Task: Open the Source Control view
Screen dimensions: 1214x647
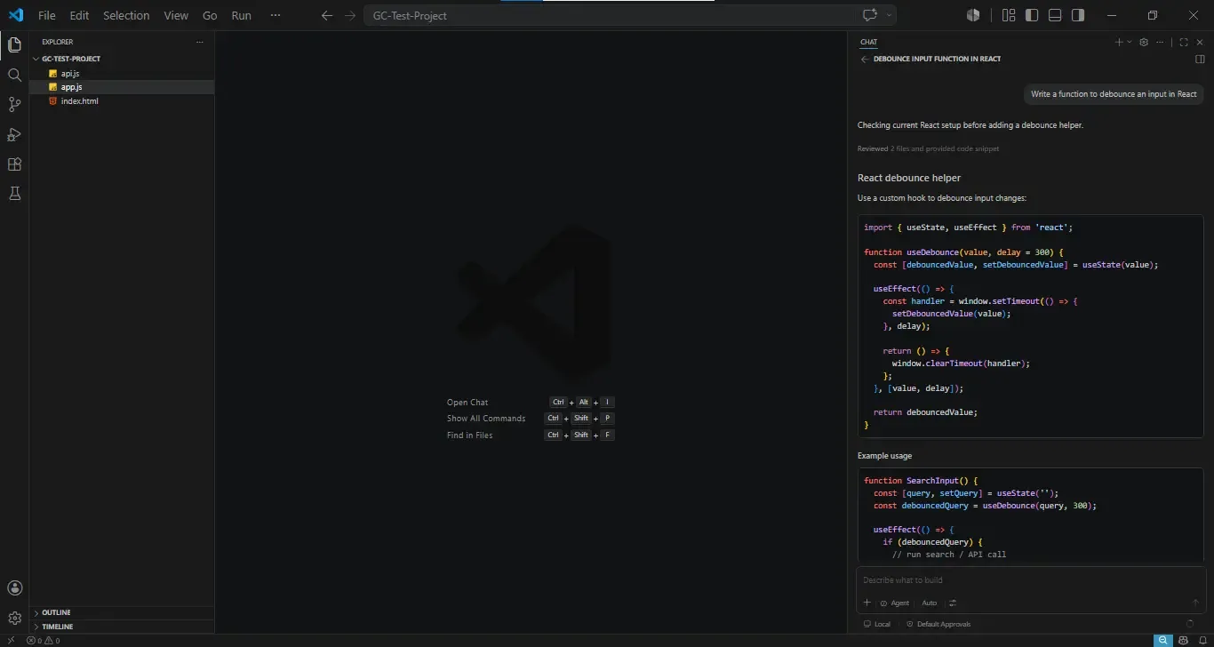Action: pos(14,105)
